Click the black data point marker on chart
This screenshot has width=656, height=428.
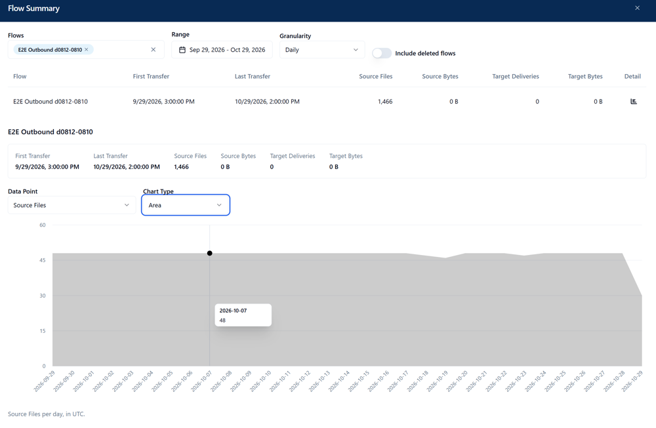tap(210, 253)
